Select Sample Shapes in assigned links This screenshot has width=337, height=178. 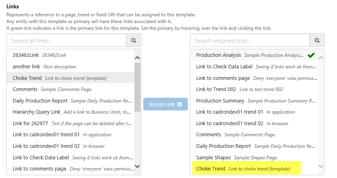click(x=213, y=158)
